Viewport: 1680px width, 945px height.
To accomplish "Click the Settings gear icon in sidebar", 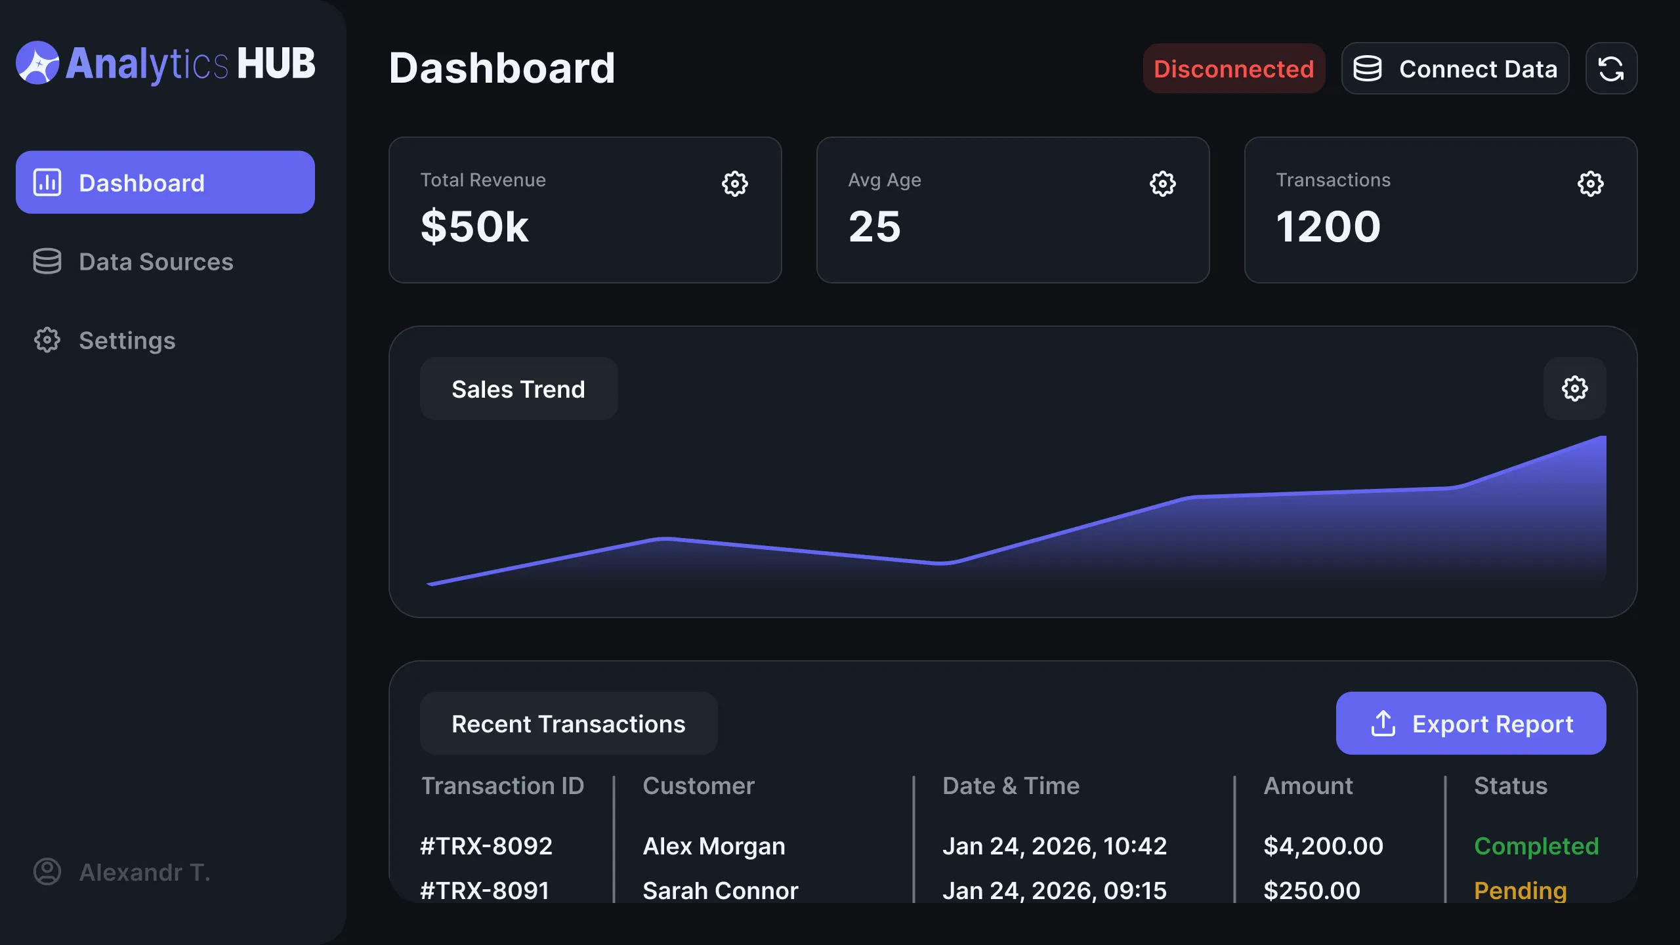I will (x=47, y=340).
